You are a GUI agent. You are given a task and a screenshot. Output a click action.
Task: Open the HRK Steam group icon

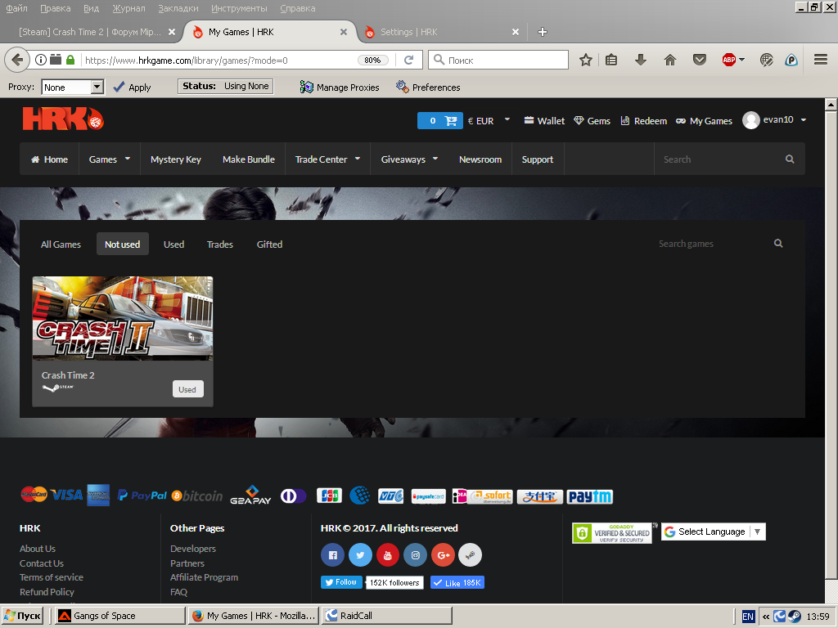[471, 555]
